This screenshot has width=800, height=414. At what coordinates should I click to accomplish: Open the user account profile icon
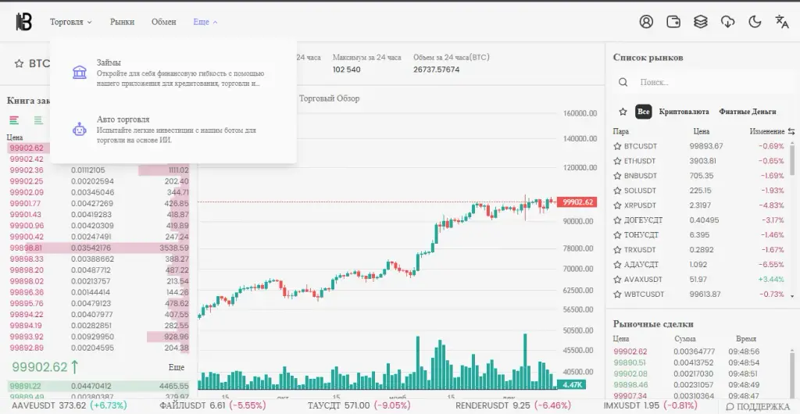646,21
